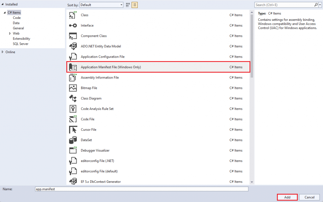The width and height of the screenshot is (323, 202).
Task: Select the Debugger Visualizer template icon
Action: point(73,150)
